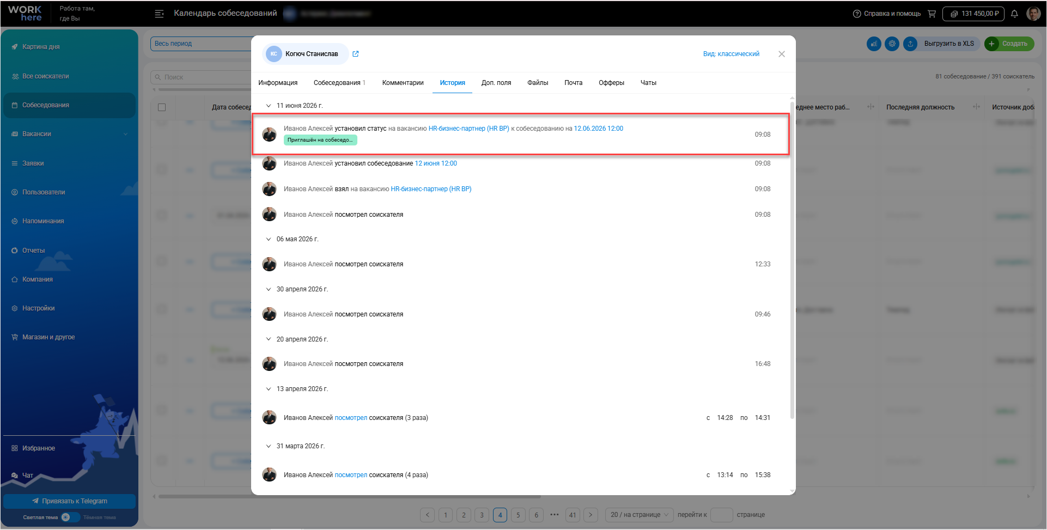
Task: Collapse the 20 апреля 2026 г. group
Action: coord(268,339)
